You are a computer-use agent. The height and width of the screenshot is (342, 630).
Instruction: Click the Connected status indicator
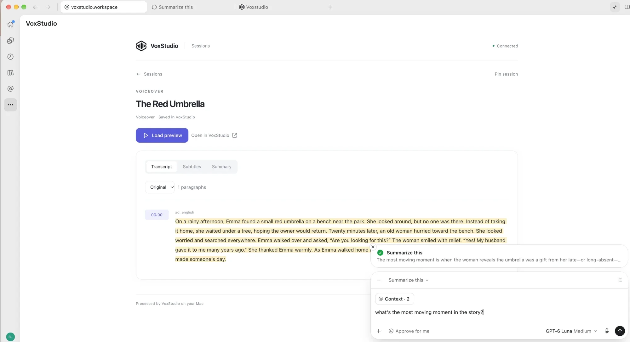point(505,46)
